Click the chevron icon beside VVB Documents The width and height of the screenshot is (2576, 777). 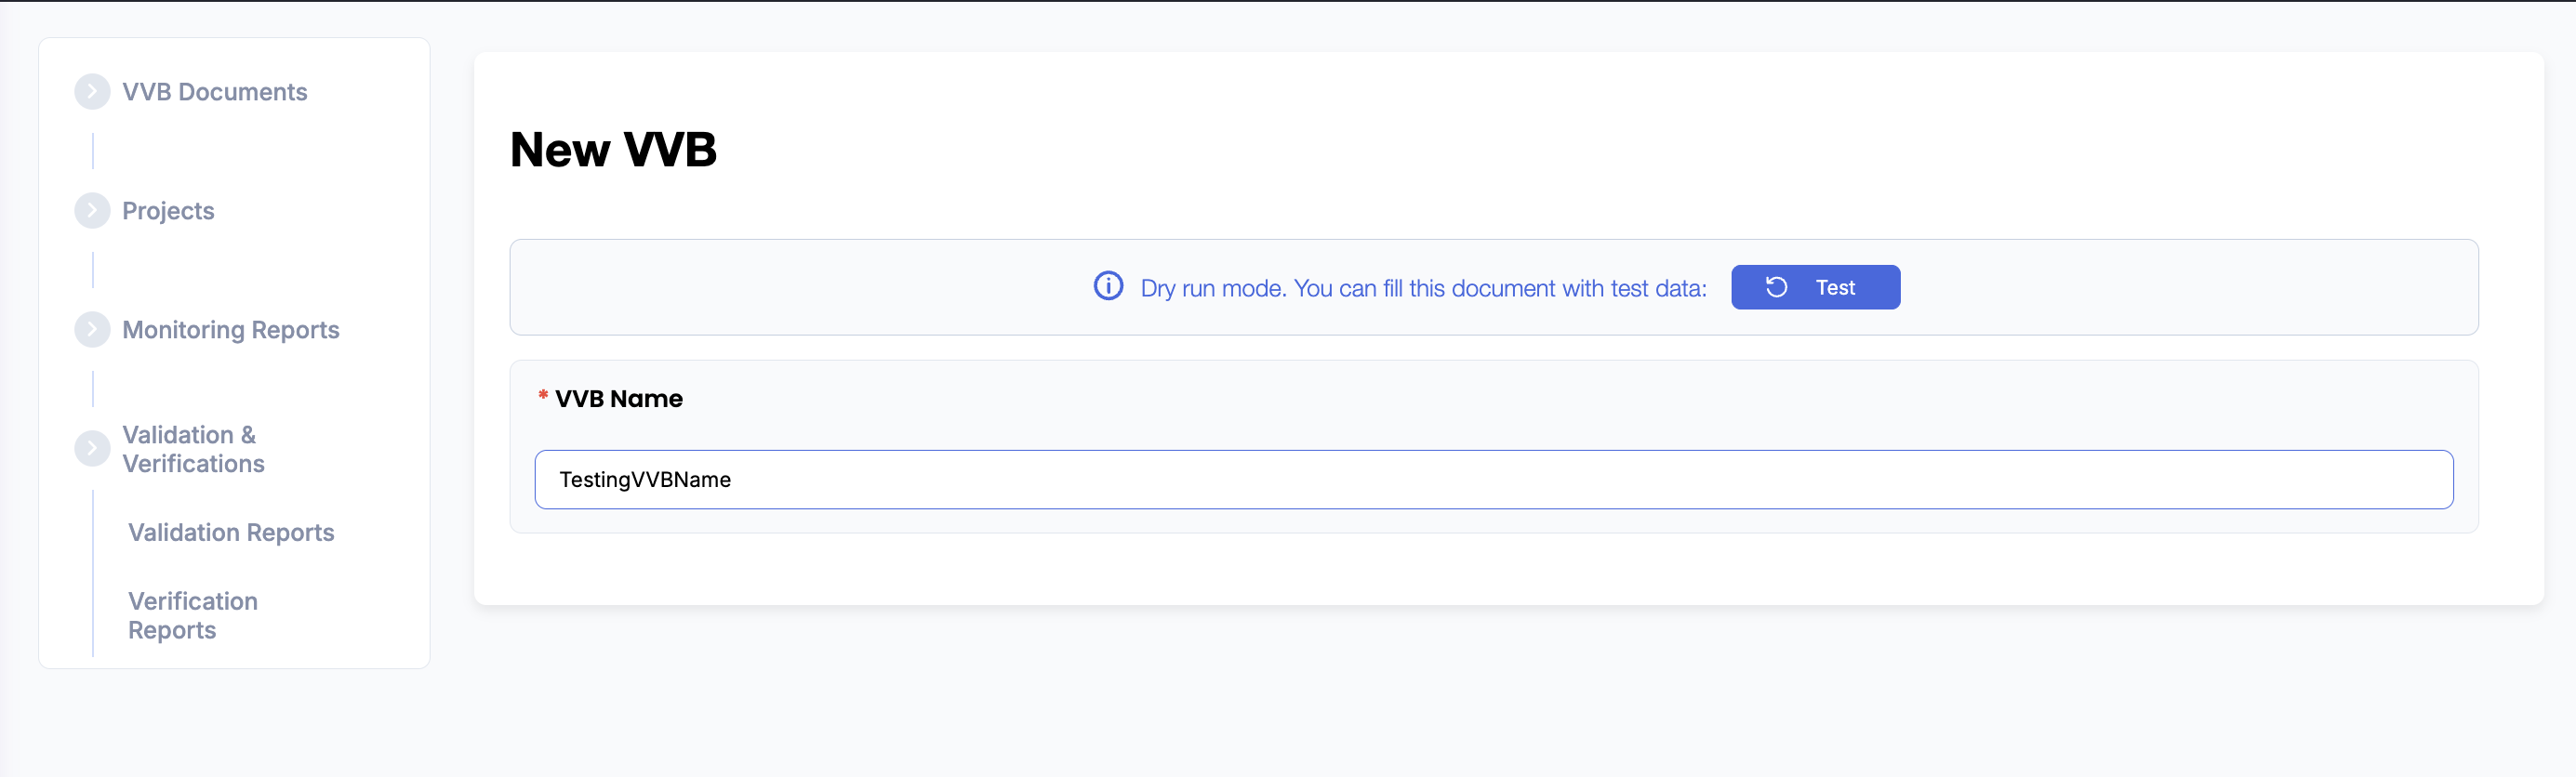coord(92,92)
